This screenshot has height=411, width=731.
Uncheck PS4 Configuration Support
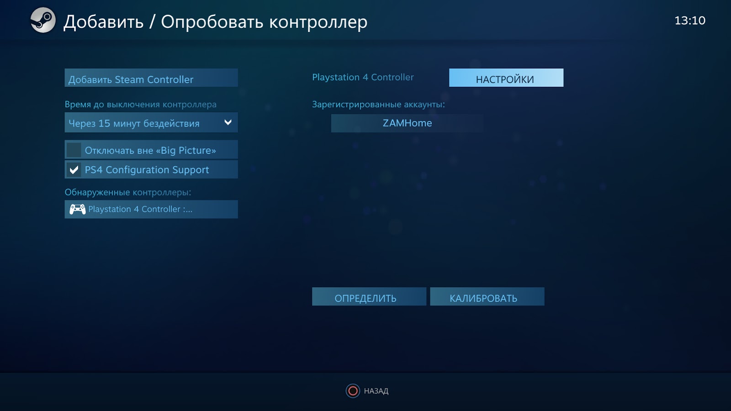pyautogui.click(x=74, y=170)
